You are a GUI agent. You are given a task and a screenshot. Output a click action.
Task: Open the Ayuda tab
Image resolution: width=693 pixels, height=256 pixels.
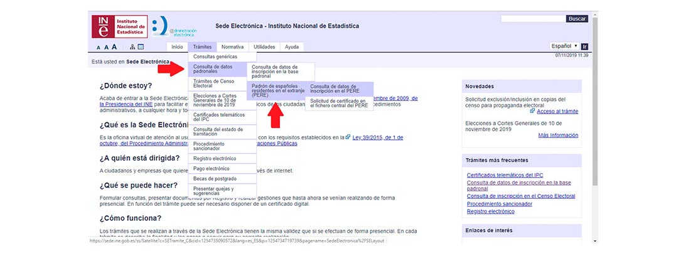tap(292, 47)
